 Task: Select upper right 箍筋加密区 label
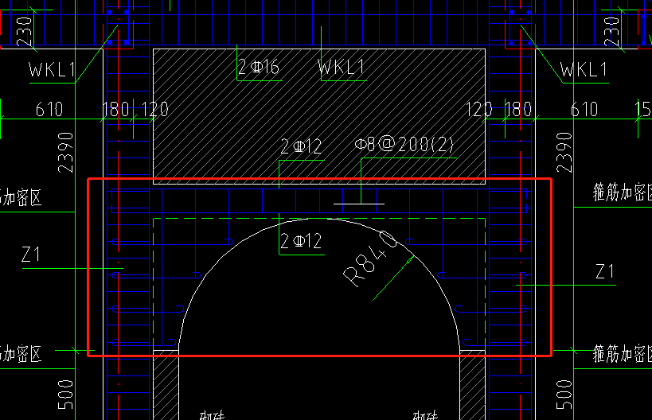click(623, 192)
